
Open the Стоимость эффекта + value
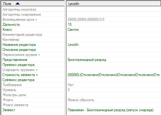point(114,75)
